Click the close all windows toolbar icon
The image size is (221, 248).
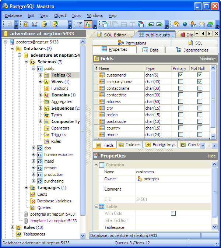coord(141,24)
